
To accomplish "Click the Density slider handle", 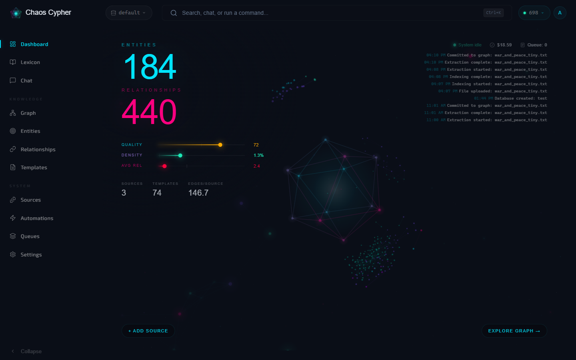I will click(180, 155).
